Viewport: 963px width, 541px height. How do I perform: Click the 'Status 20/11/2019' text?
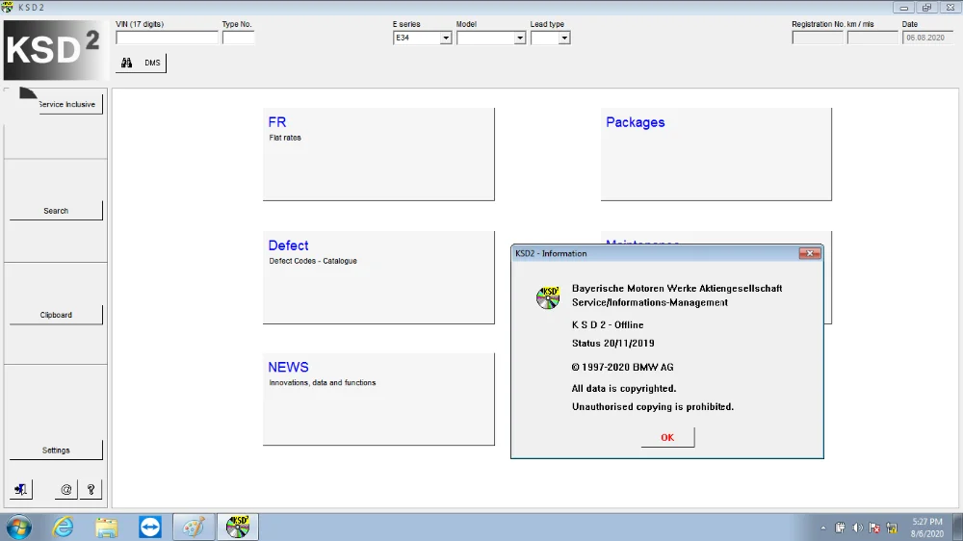(612, 344)
